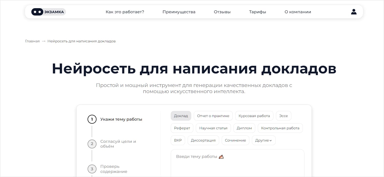384x177 pixels.
Task: Open the 'О компании' menu item
Action: coord(297,12)
